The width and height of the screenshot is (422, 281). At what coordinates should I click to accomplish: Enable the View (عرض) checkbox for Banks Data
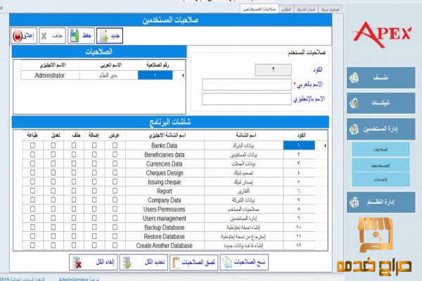[115, 145]
